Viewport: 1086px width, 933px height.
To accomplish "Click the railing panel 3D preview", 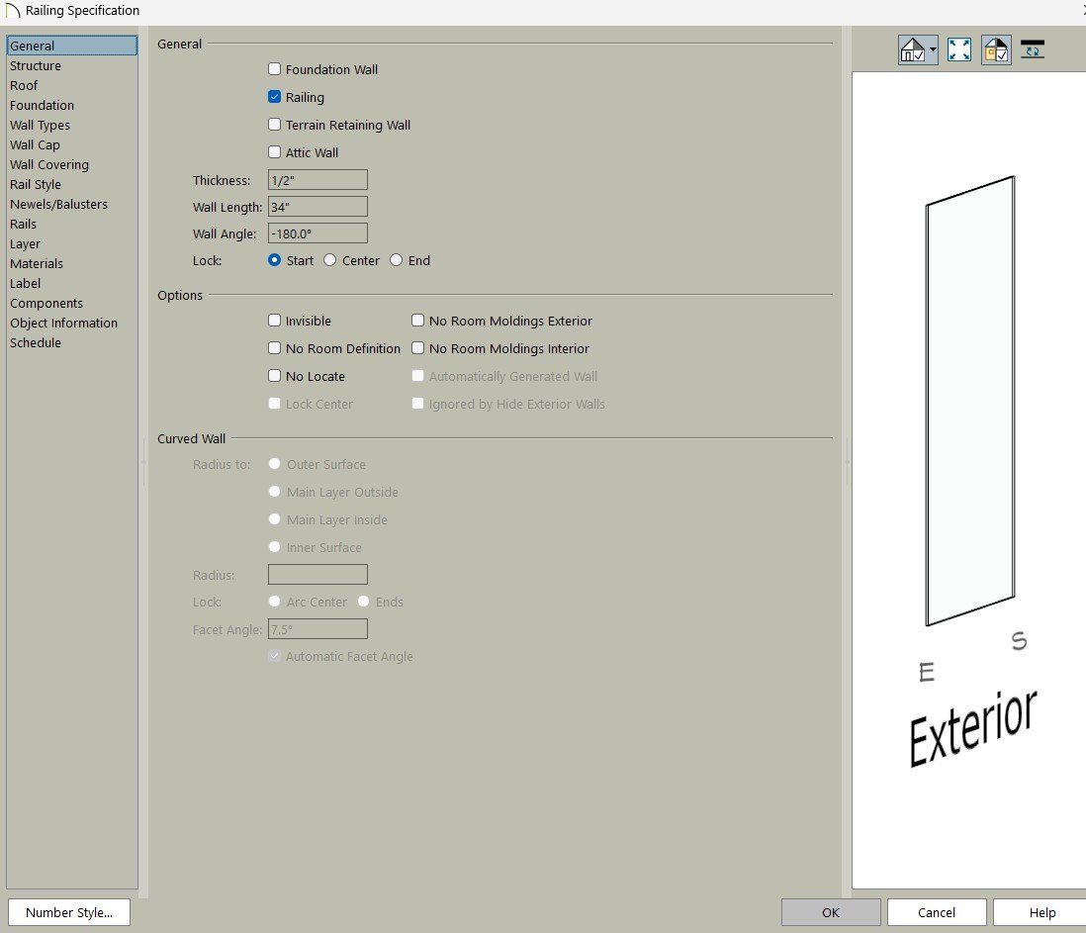I will (x=970, y=401).
